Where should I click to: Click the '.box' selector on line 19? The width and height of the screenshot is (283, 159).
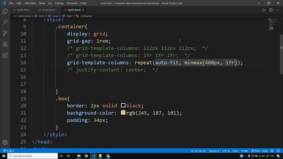(x=61, y=98)
